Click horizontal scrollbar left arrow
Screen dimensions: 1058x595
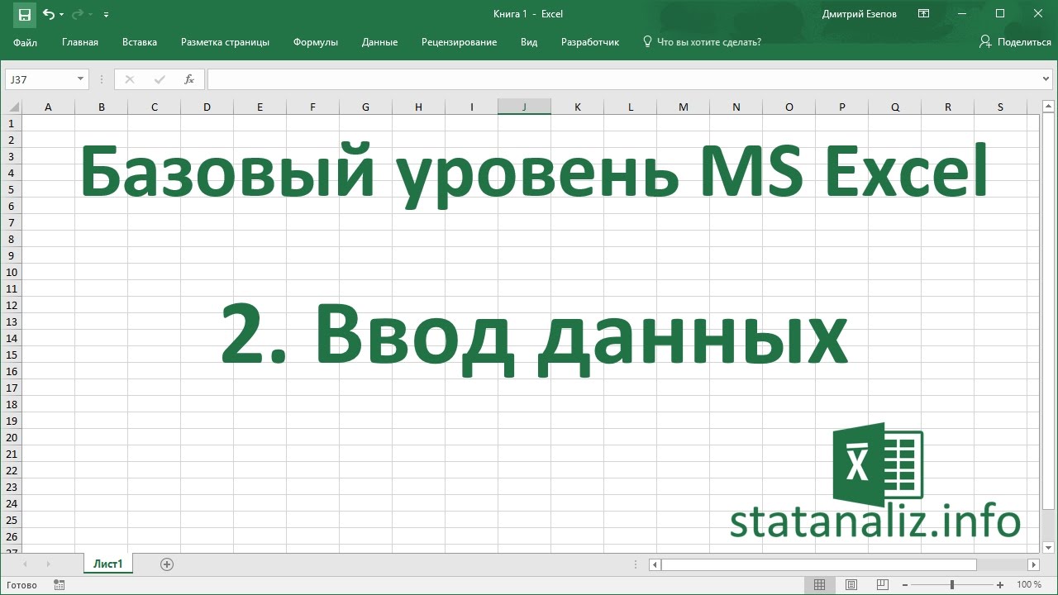pos(655,565)
